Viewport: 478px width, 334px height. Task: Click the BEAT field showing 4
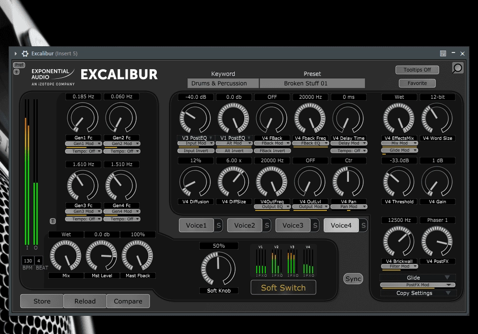(39, 261)
